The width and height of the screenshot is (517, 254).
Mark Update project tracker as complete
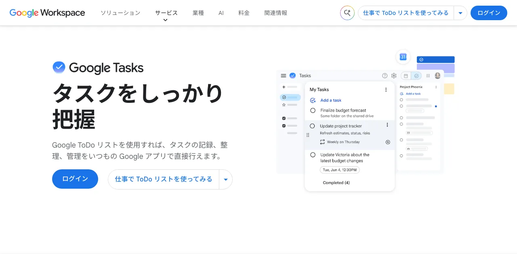point(312,126)
